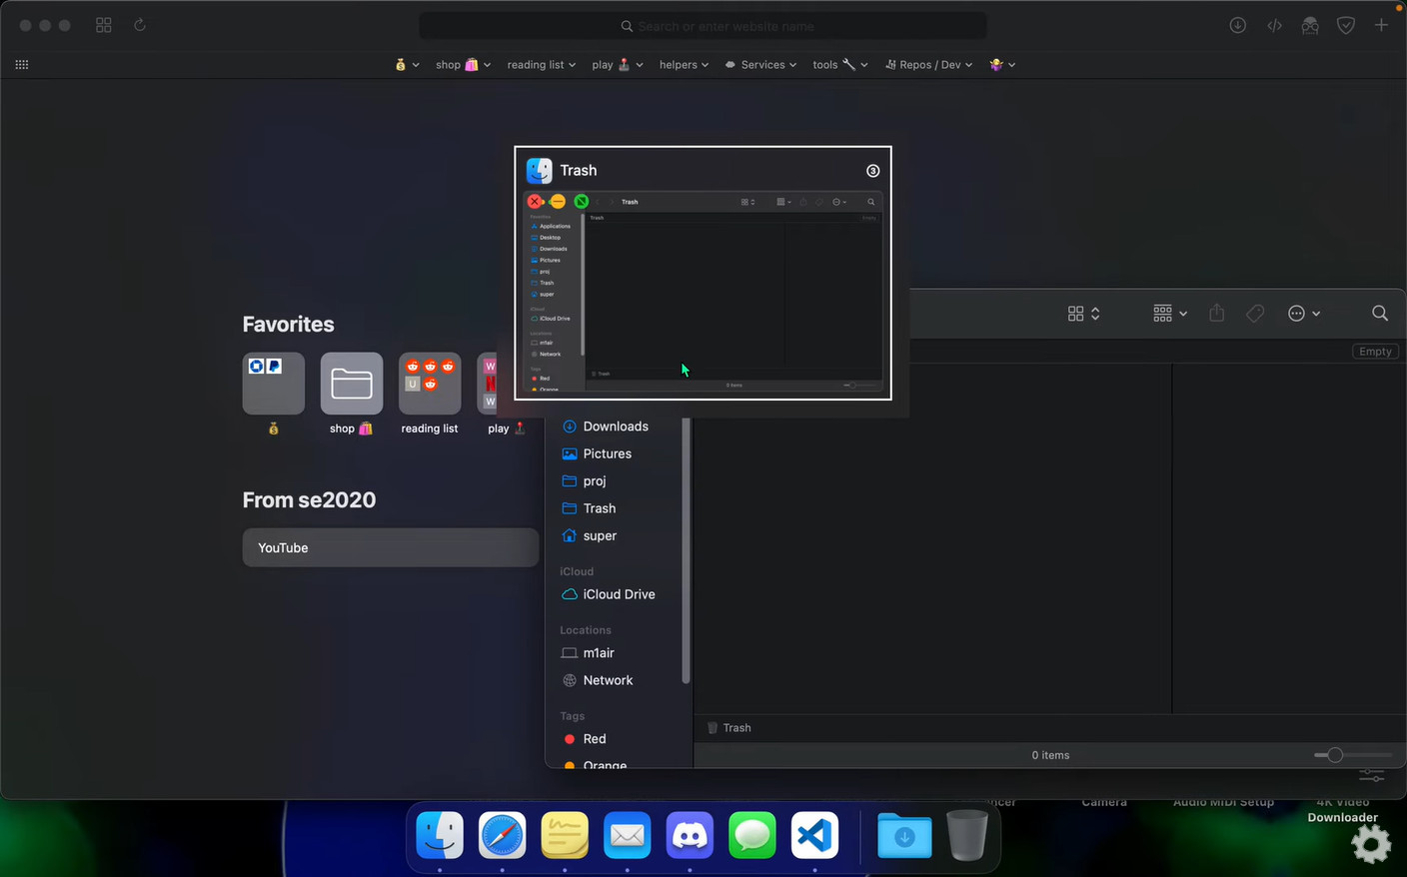
Task: Click Safari address search field
Action: 703,26
